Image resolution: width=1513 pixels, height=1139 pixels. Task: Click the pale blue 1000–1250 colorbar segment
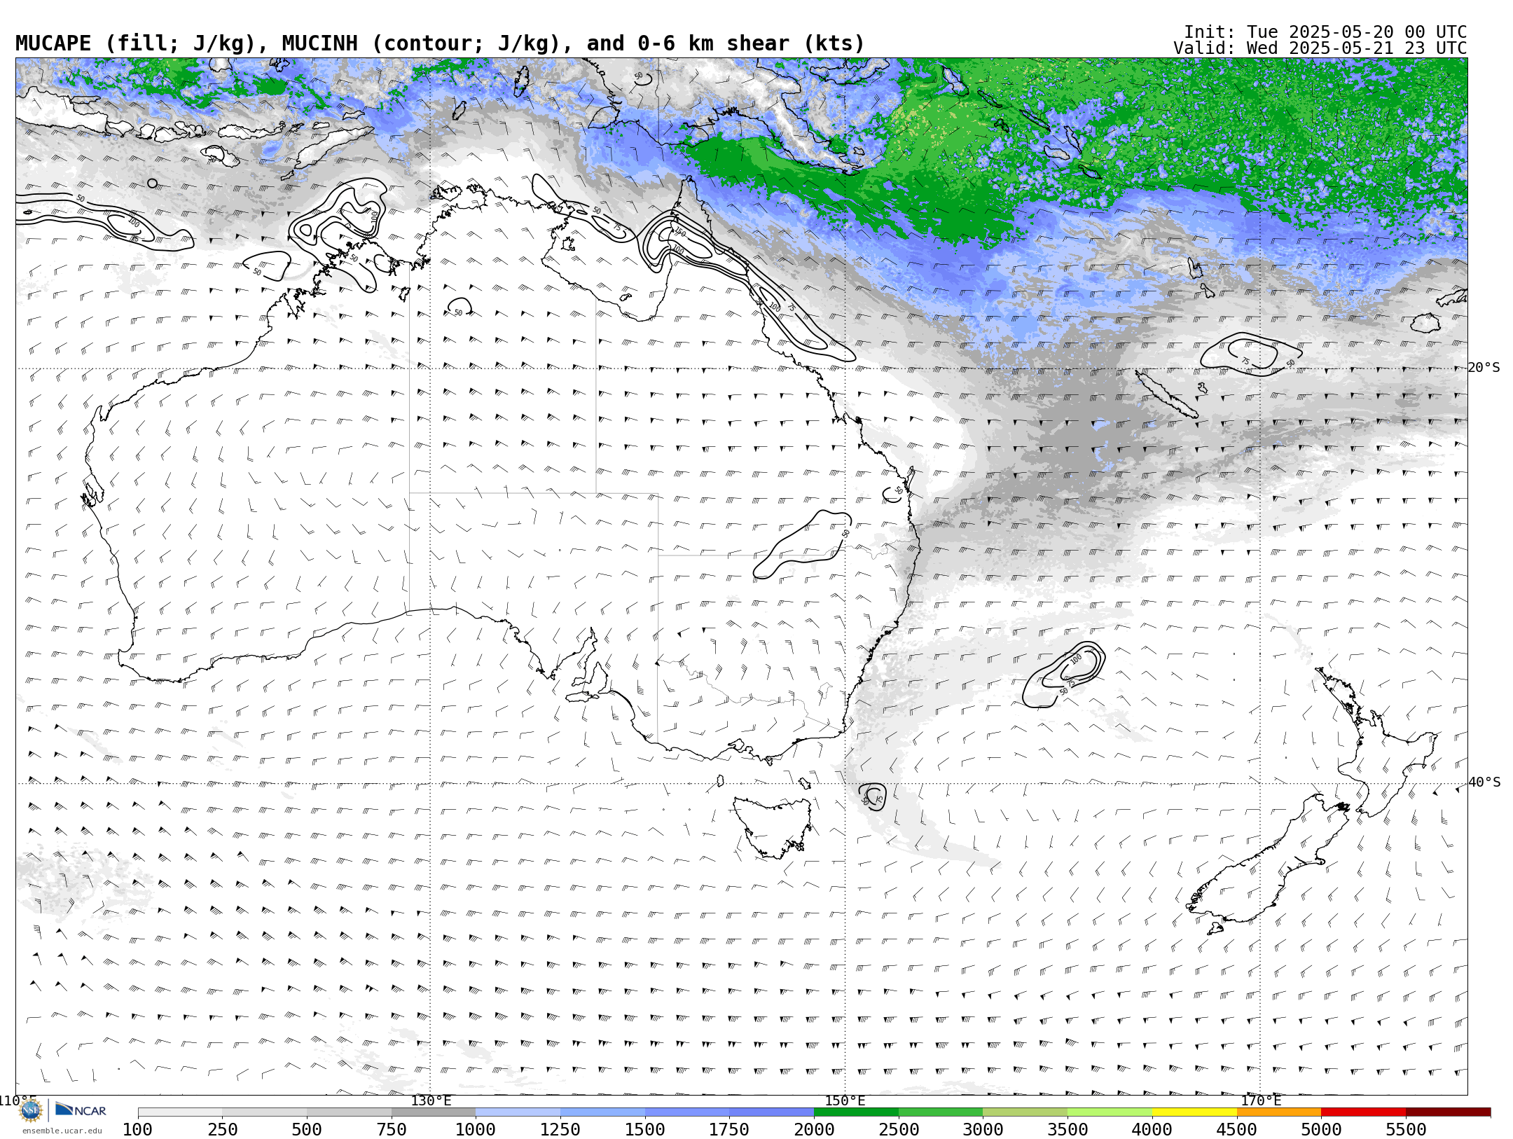tap(518, 1112)
